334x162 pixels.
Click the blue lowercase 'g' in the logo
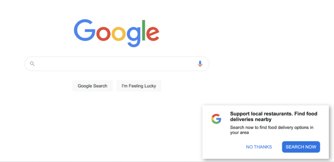pyautogui.click(x=134, y=37)
